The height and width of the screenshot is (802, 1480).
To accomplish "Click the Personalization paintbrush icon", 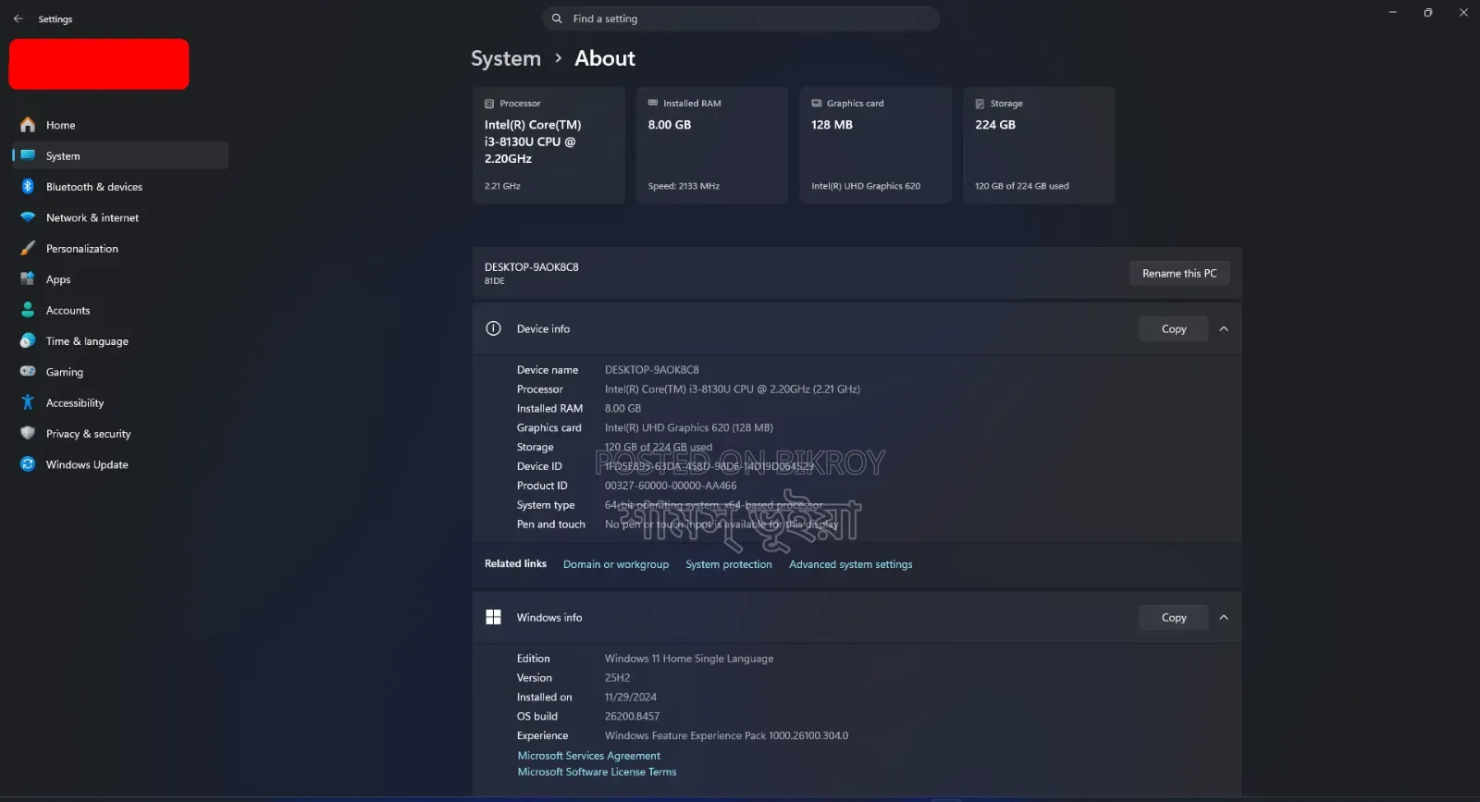I will [x=28, y=248].
